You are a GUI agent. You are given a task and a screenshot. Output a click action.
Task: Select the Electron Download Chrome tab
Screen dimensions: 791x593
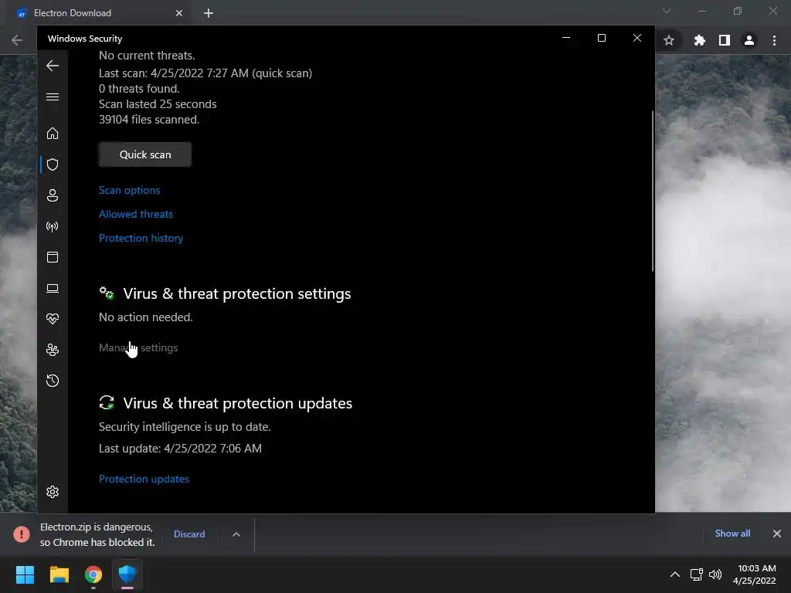pyautogui.click(x=96, y=13)
